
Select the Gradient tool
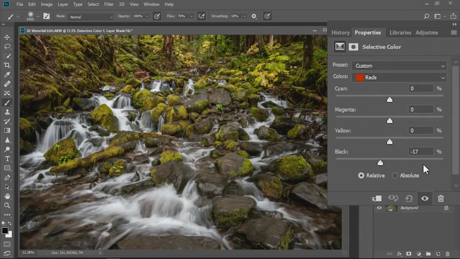point(7,131)
